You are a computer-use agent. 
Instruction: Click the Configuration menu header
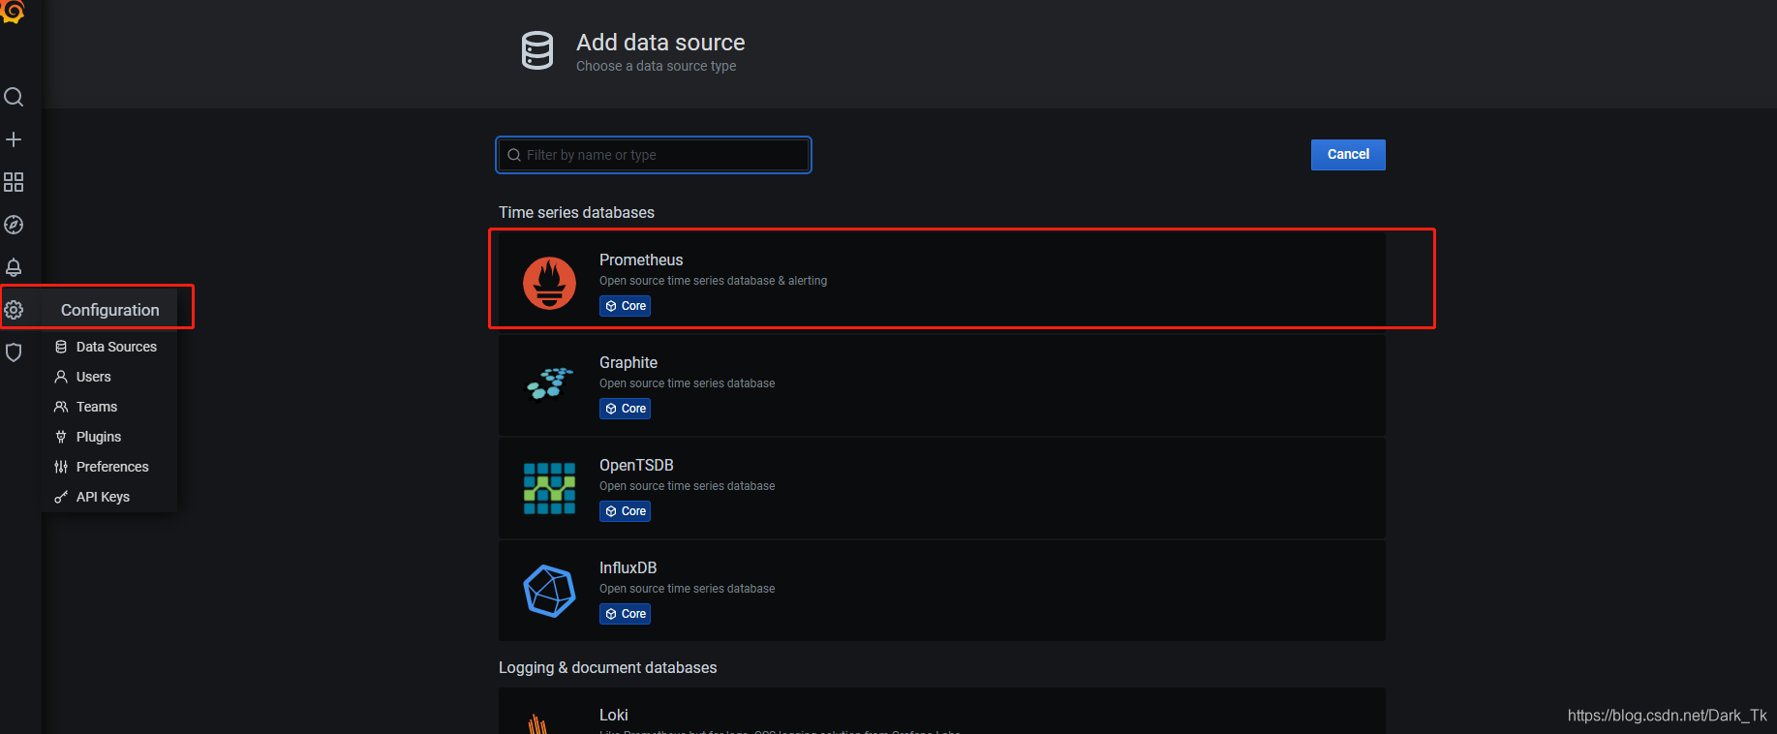[x=110, y=310]
